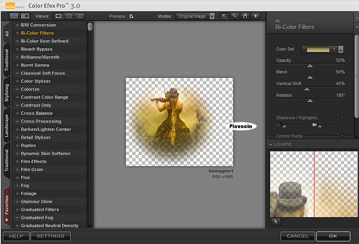The height and width of the screenshot is (244, 359).
Task: Switch to side-by-side preview view
Action: click(x=79, y=16)
